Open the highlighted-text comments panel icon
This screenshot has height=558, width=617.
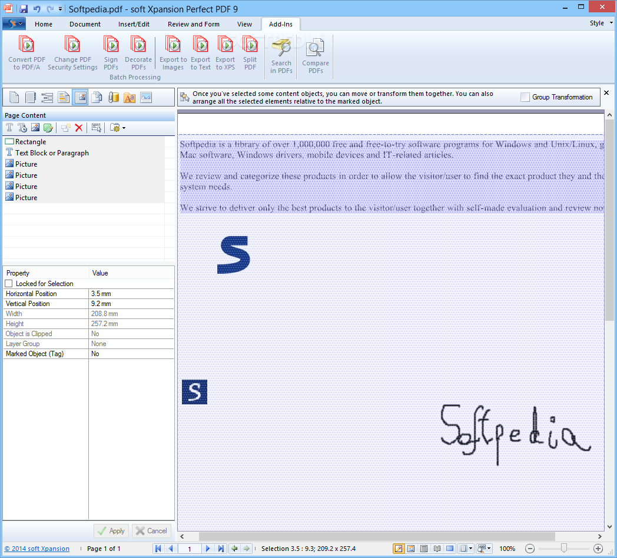[64, 97]
